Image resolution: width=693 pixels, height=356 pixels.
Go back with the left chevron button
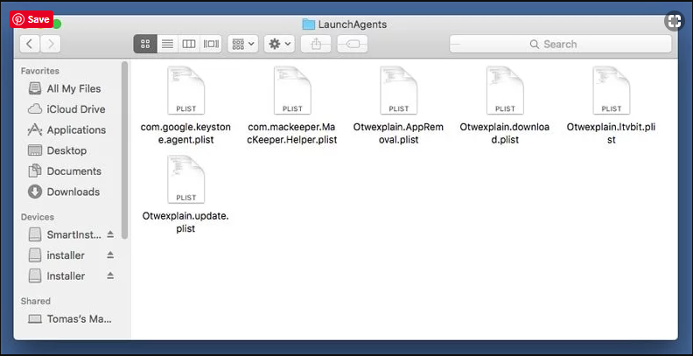30,44
